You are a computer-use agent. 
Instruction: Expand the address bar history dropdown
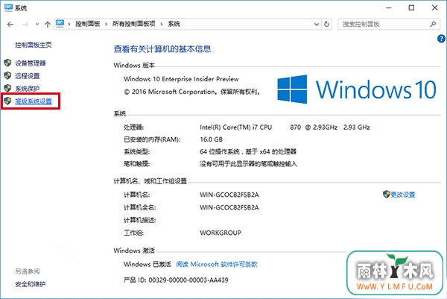pos(317,25)
